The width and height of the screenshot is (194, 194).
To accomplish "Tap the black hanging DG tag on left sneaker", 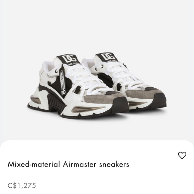I will (63, 81).
